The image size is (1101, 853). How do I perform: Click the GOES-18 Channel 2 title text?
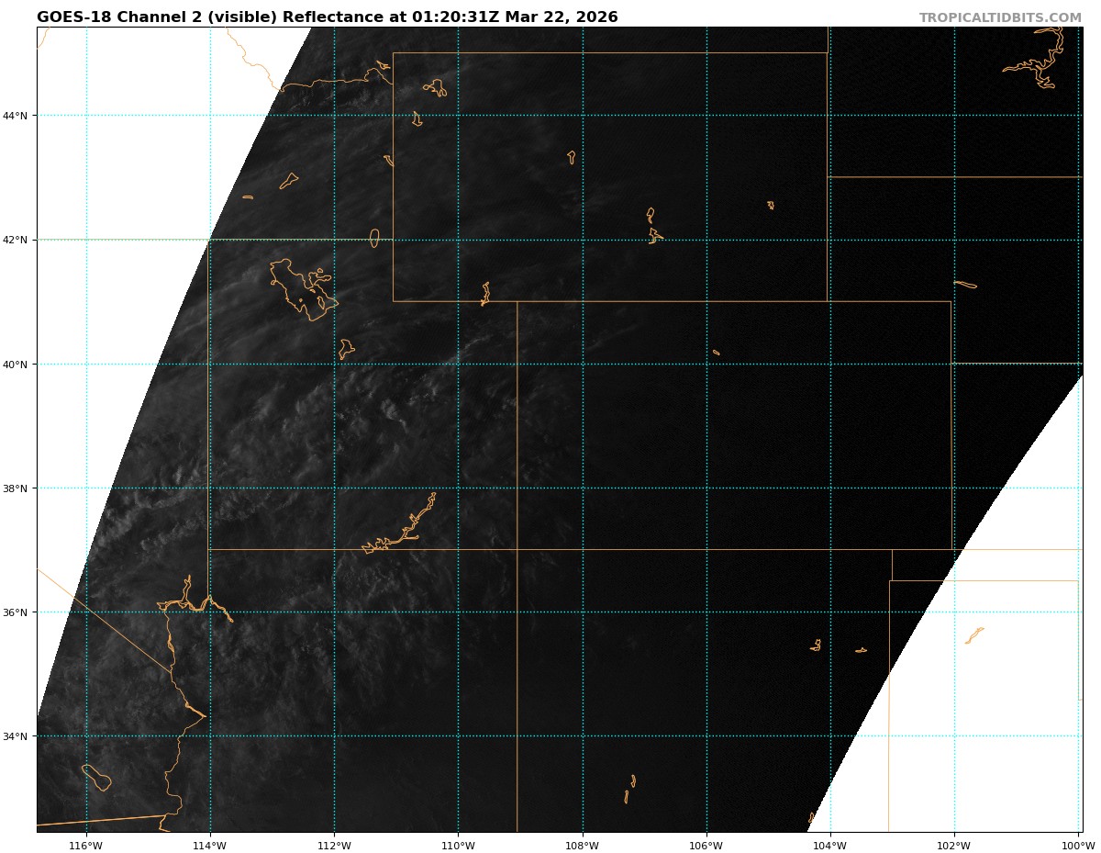(327, 17)
